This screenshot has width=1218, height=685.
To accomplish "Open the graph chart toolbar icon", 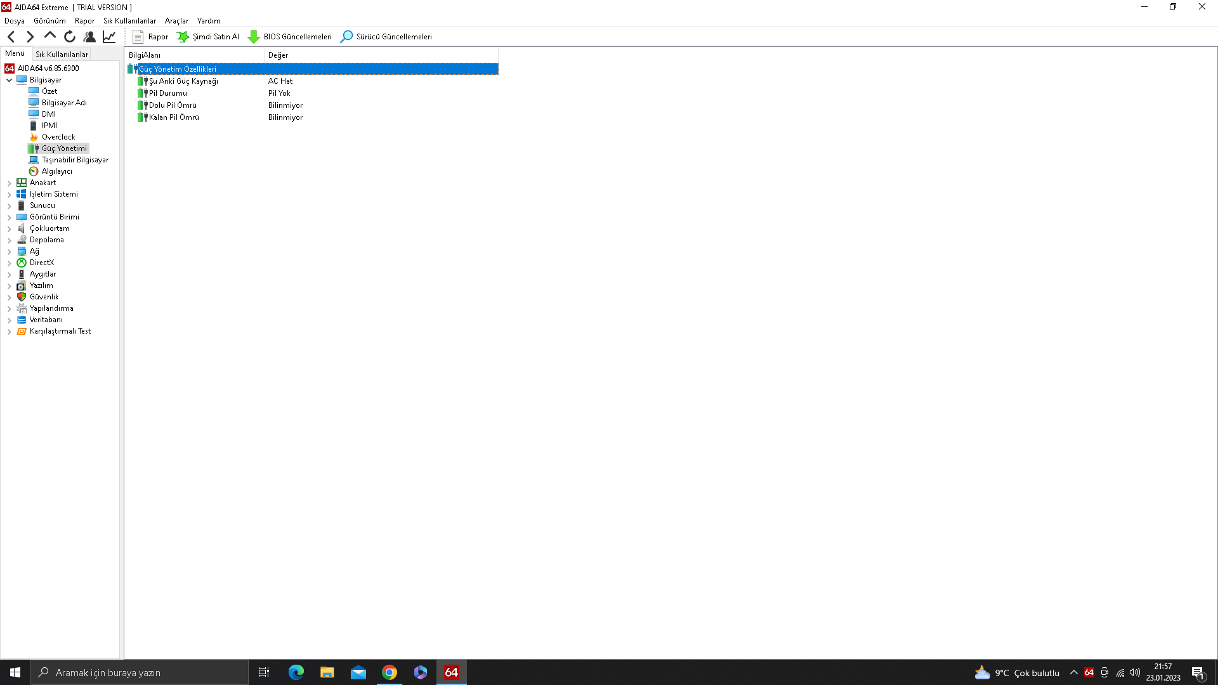I will (109, 37).
